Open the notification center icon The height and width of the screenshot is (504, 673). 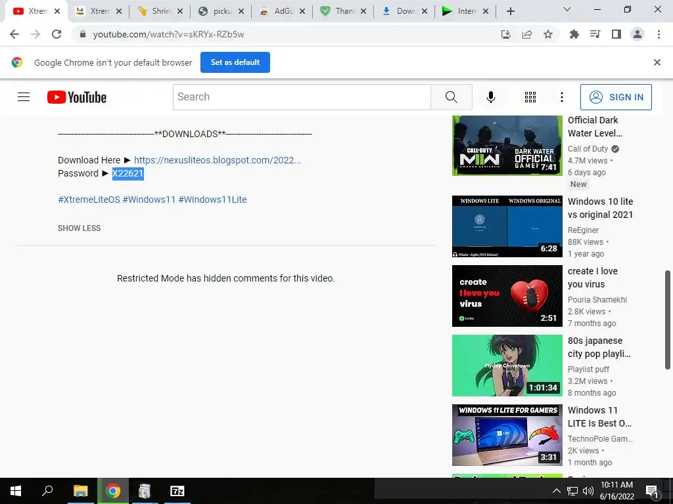tap(652, 491)
